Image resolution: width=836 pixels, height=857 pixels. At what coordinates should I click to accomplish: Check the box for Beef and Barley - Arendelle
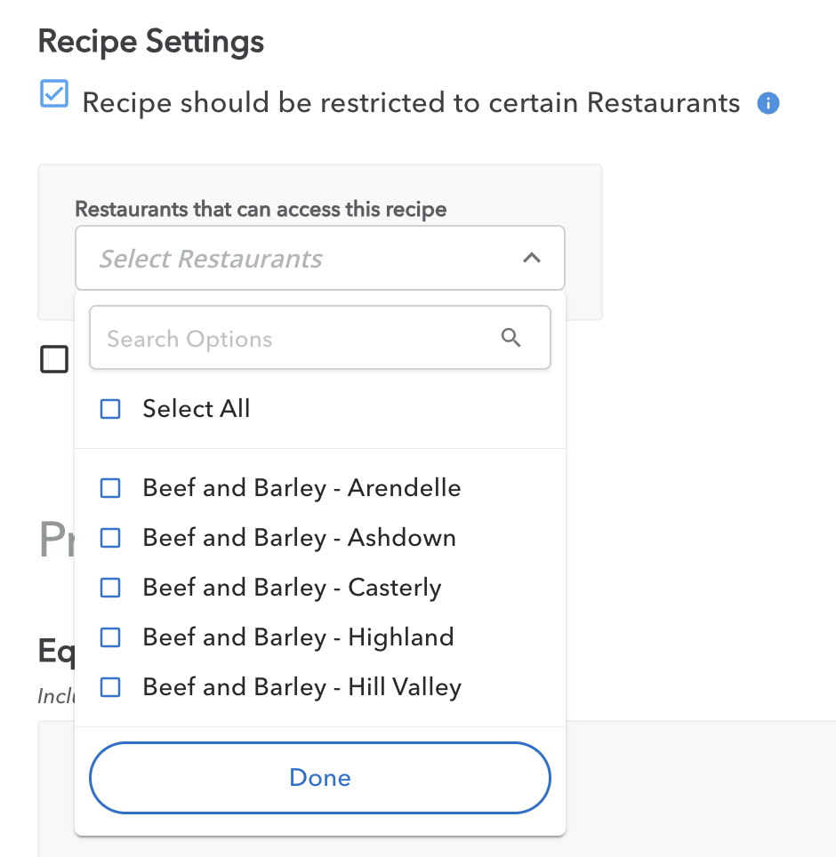110,488
